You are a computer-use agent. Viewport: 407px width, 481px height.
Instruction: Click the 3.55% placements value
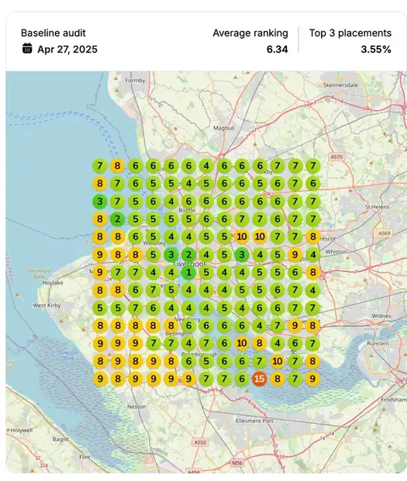(376, 50)
